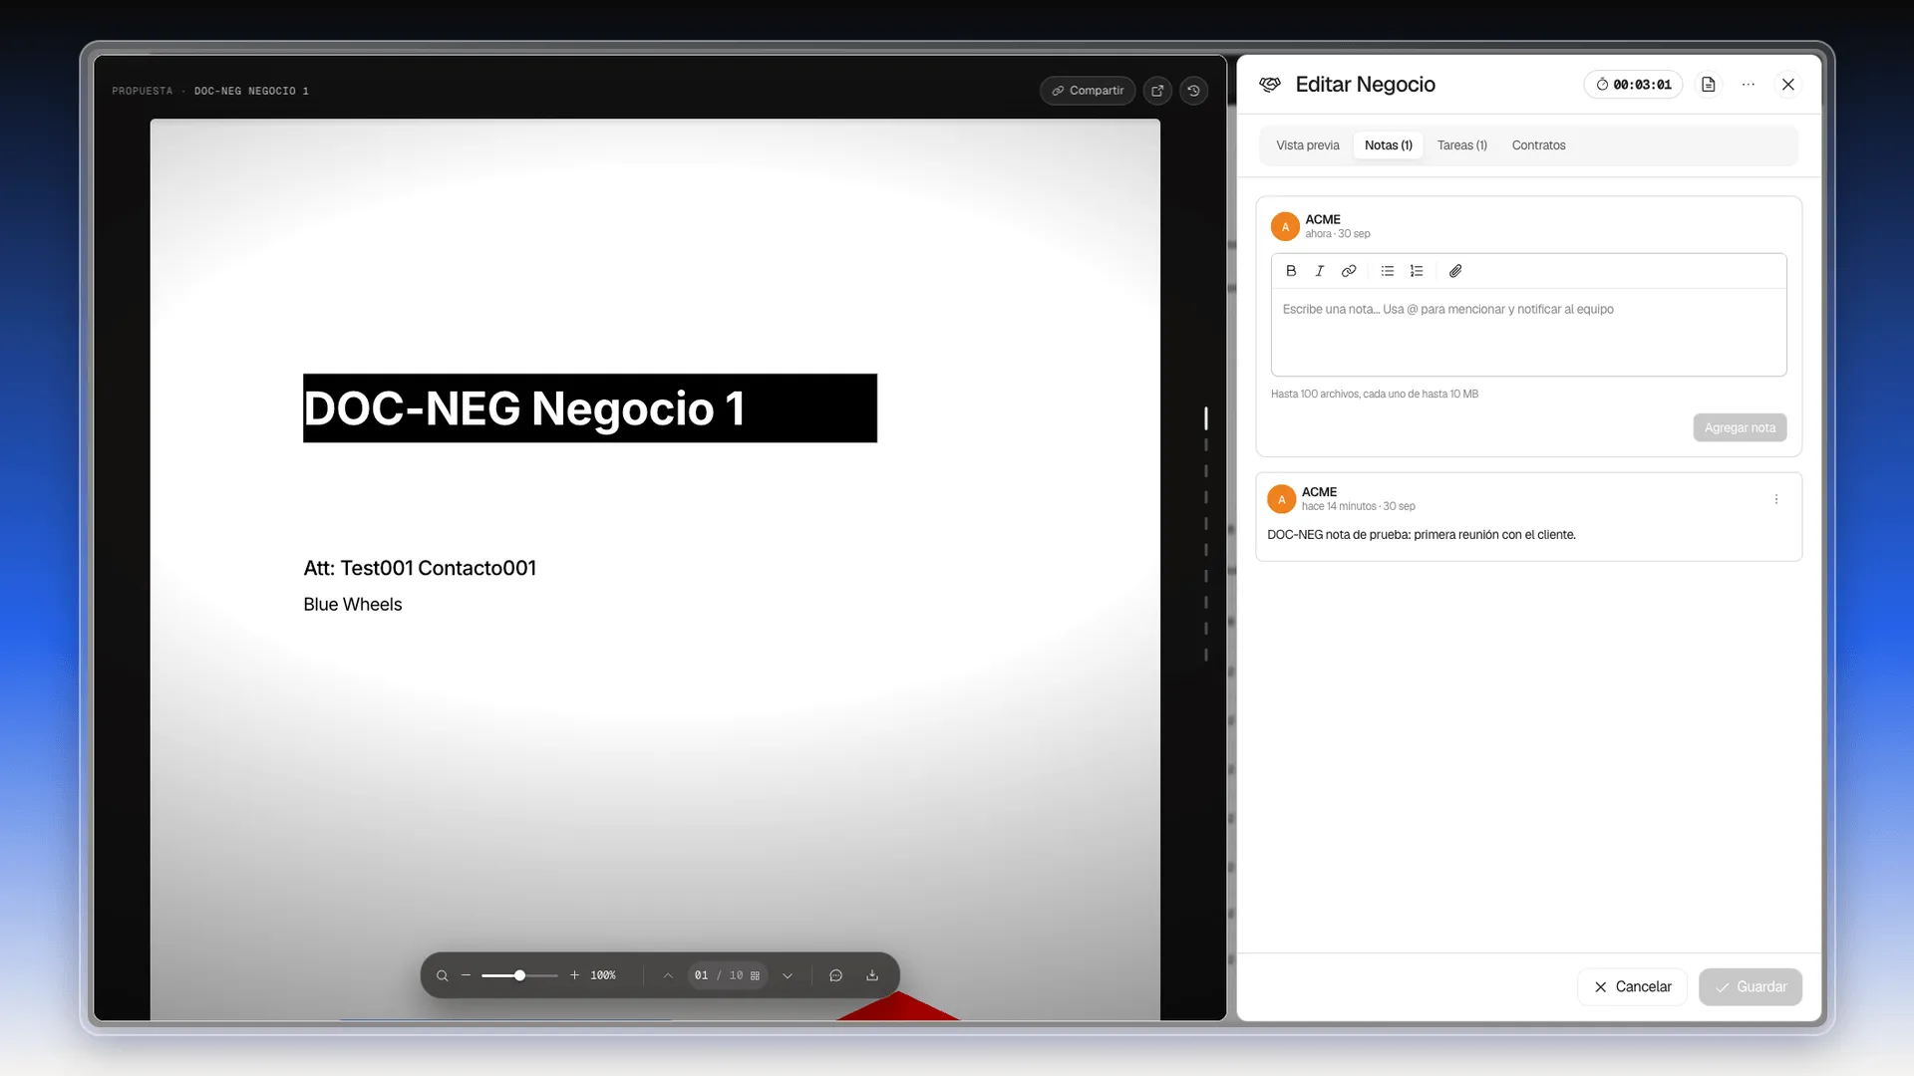Open the three-dot more options menu in header
1914x1076 pixels.
click(1749, 85)
